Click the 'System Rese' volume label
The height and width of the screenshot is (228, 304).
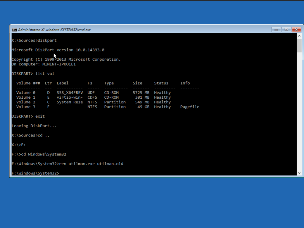[70, 102]
